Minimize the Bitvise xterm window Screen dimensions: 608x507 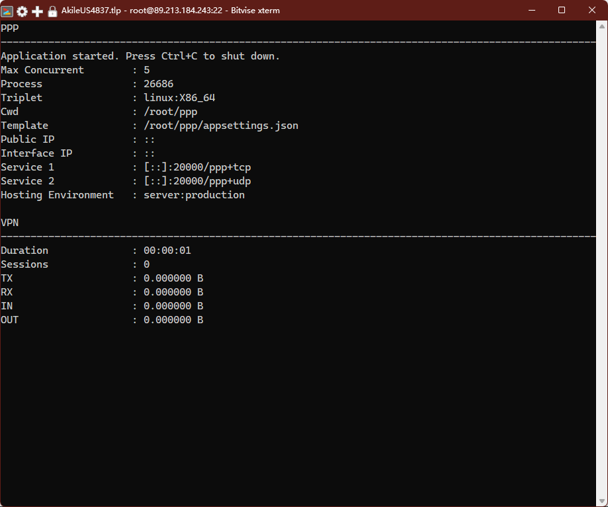531,11
